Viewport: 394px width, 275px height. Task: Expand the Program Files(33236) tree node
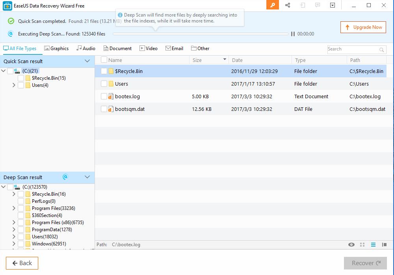(14, 208)
